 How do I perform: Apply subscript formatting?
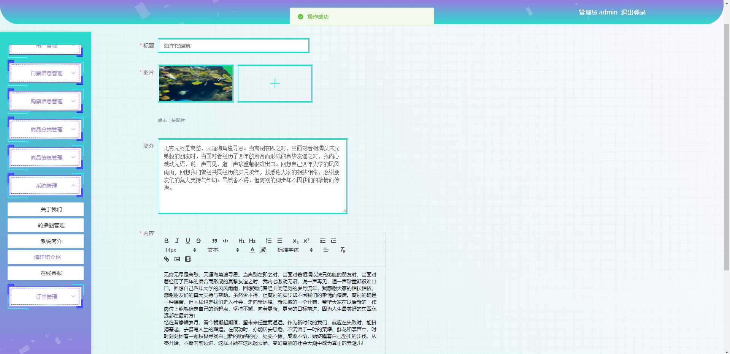pos(295,241)
